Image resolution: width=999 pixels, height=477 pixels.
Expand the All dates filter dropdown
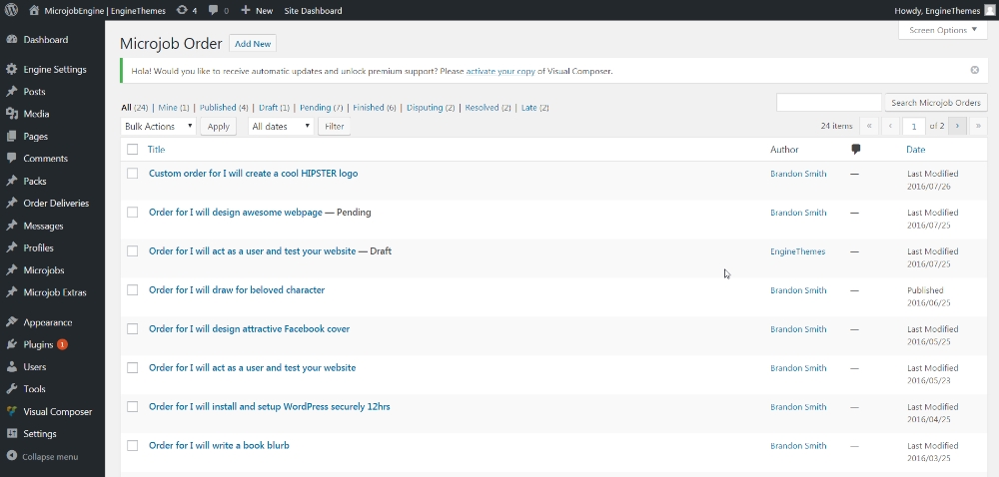(x=280, y=127)
